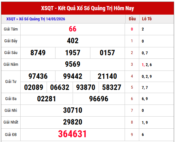The height and width of the screenshot is (142, 176).
Task: Select the special prize number 364631
Action: [72, 134]
